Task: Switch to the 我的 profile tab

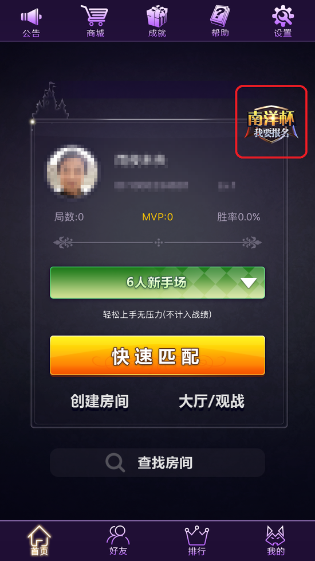Action: tap(275, 540)
